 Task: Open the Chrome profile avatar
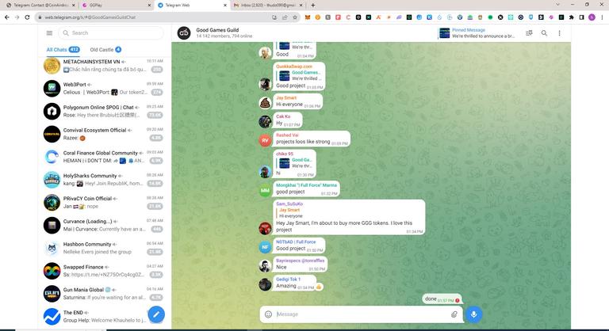[x=592, y=17]
